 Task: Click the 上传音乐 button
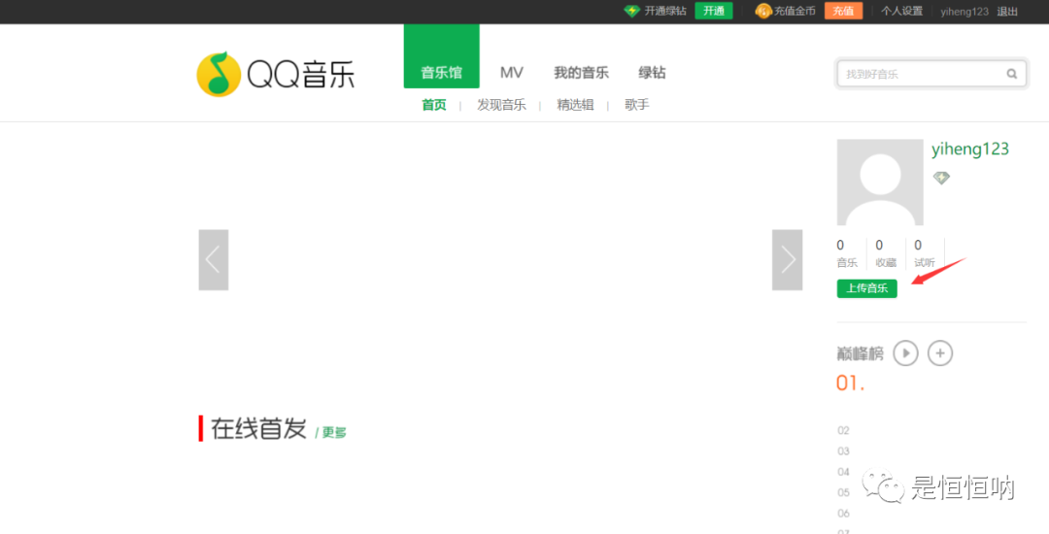[867, 288]
